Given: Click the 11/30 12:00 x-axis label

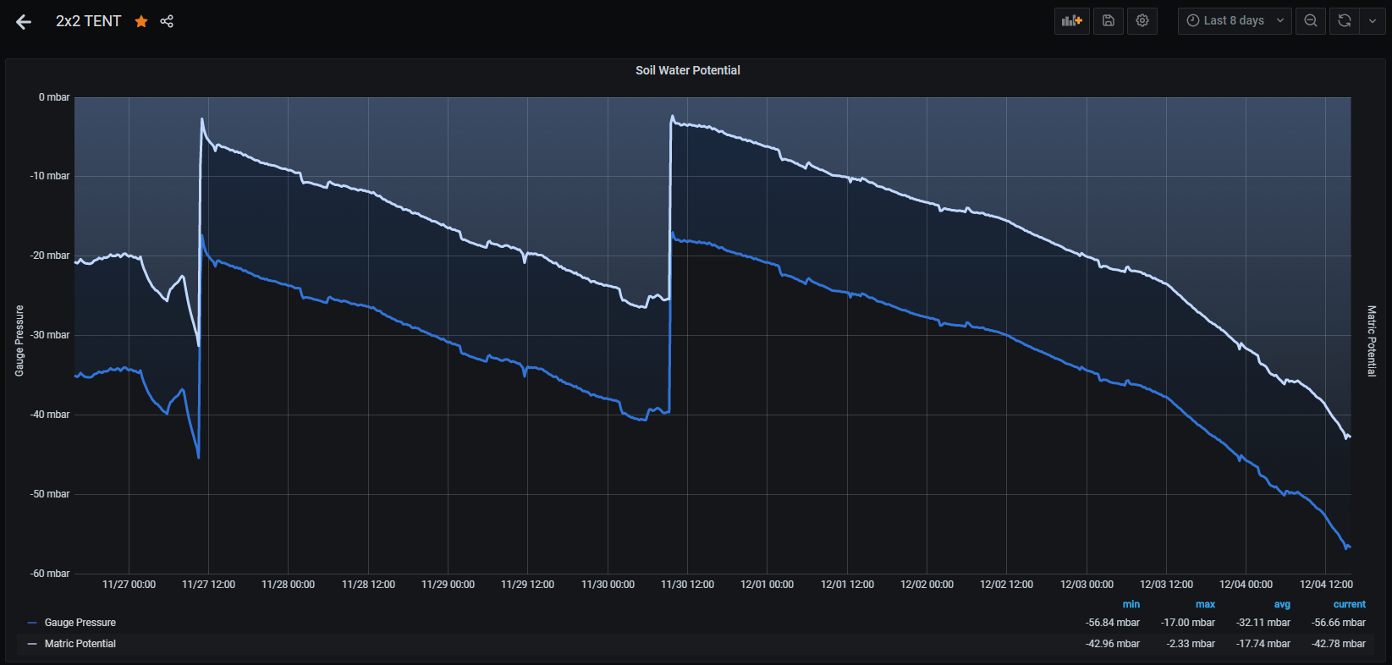Looking at the screenshot, I should [x=687, y=585].
